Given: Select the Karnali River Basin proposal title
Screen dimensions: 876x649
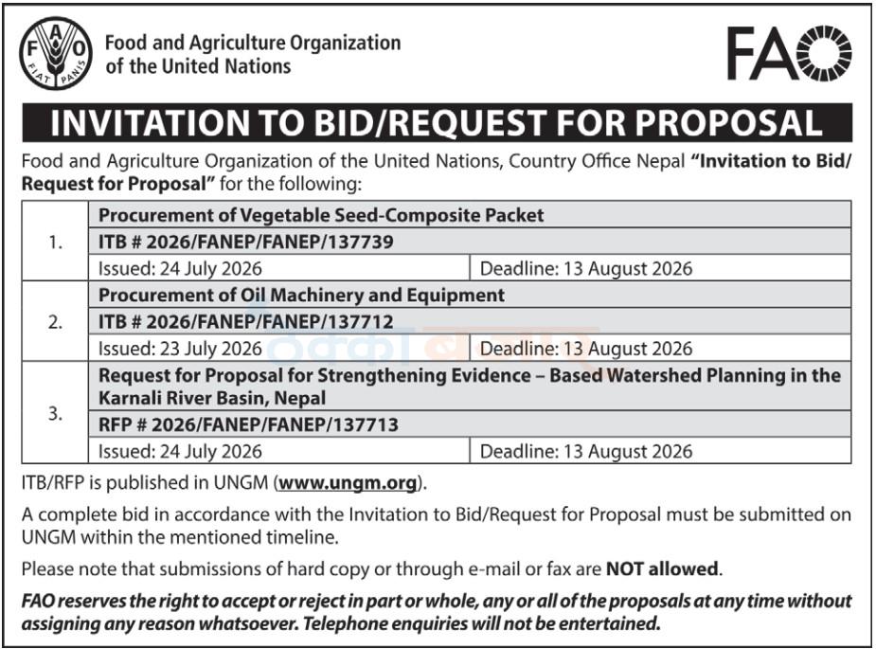Looking at the screenshot, I should (x=470, y=387).
